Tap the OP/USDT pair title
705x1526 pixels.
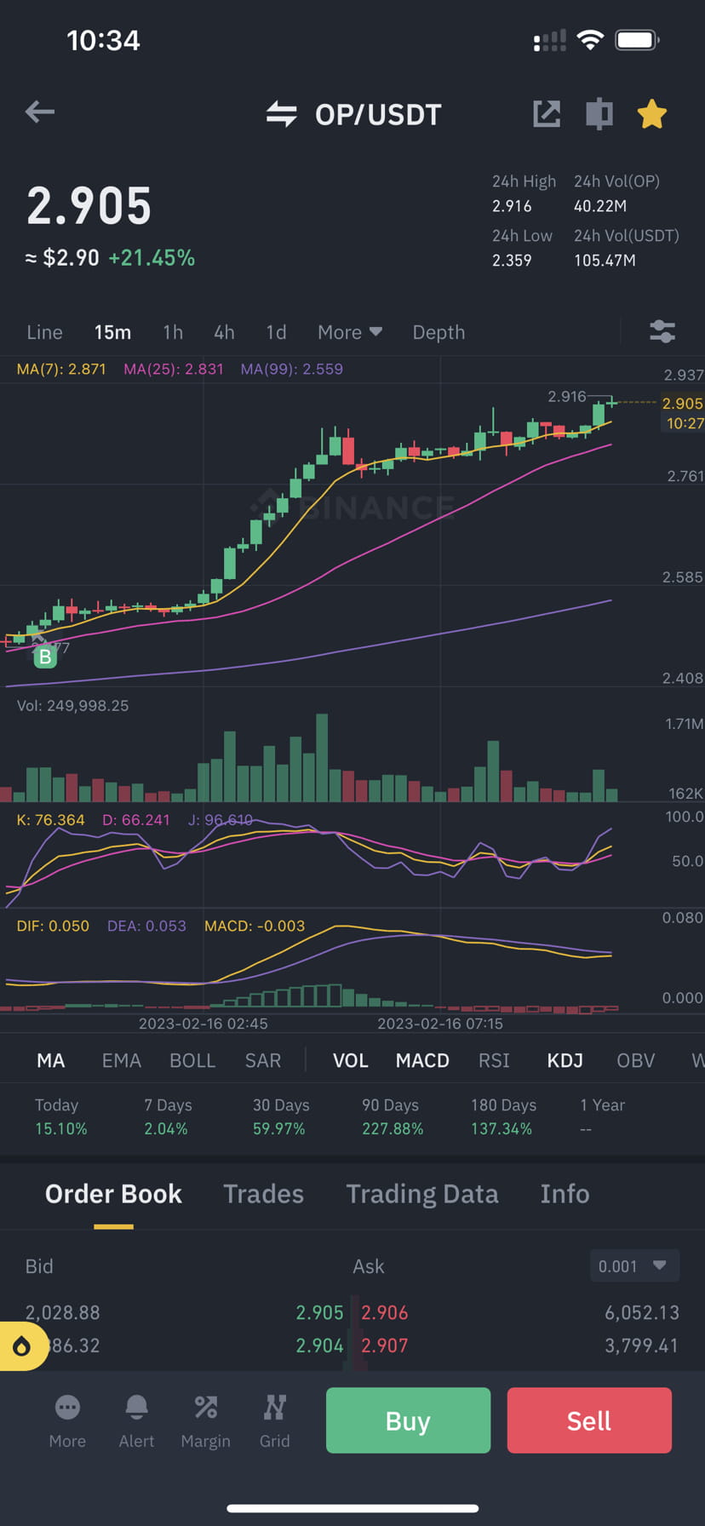(x=378, y=114)
